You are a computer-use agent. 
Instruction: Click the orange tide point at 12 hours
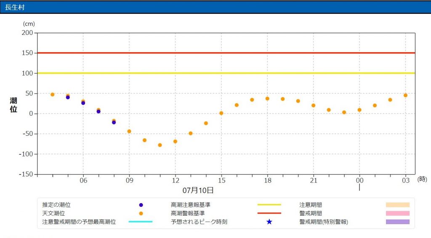pos(176,142)
